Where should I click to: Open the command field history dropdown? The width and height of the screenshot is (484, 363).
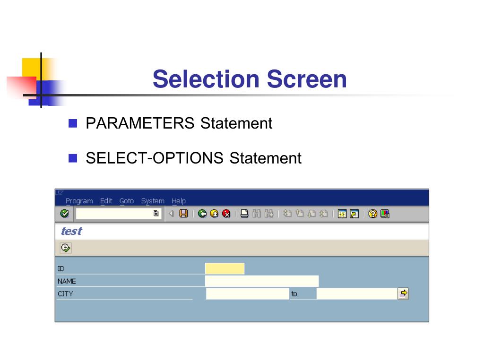[x=156, y=214]
